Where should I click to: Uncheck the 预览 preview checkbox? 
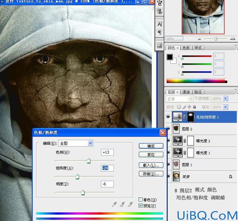(140, 206)
